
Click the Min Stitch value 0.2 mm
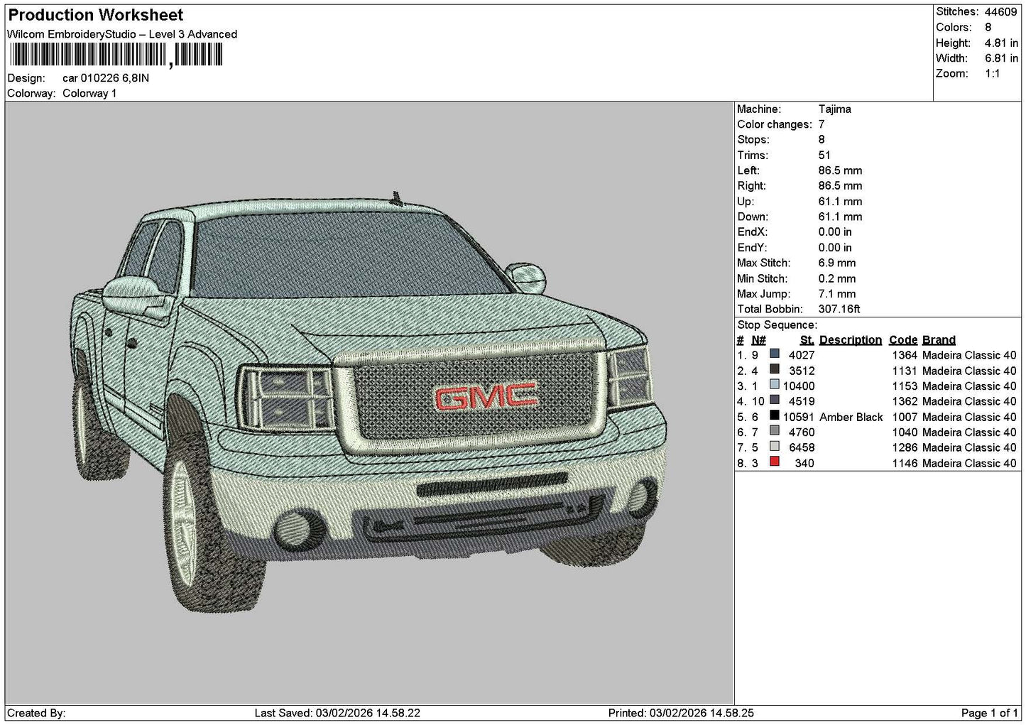tap(837, 279)
